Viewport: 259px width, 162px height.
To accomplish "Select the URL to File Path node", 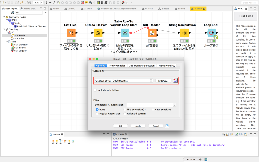I will coord(98,33).
